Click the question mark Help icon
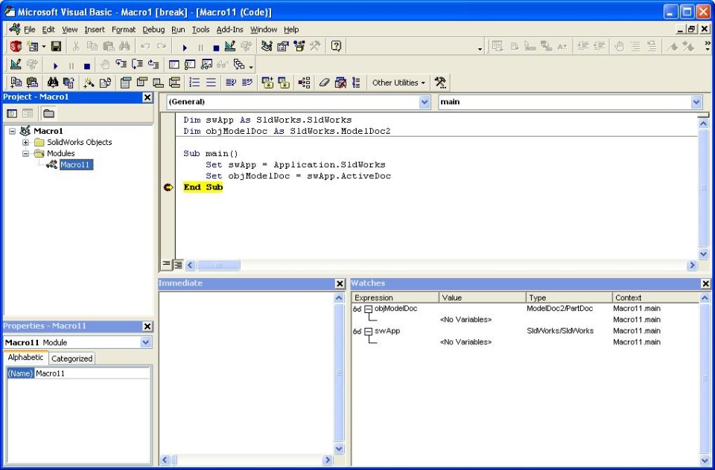The image size is (715, 470). click(336, 46)
